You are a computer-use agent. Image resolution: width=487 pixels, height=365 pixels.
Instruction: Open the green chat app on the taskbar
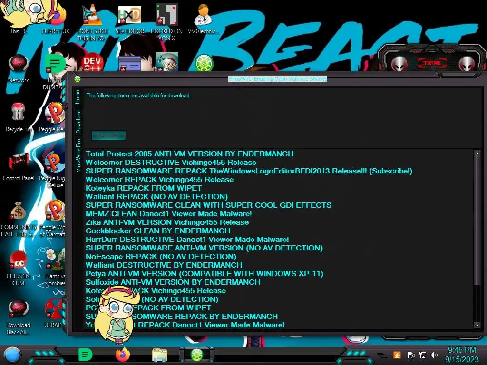[86, 355]
